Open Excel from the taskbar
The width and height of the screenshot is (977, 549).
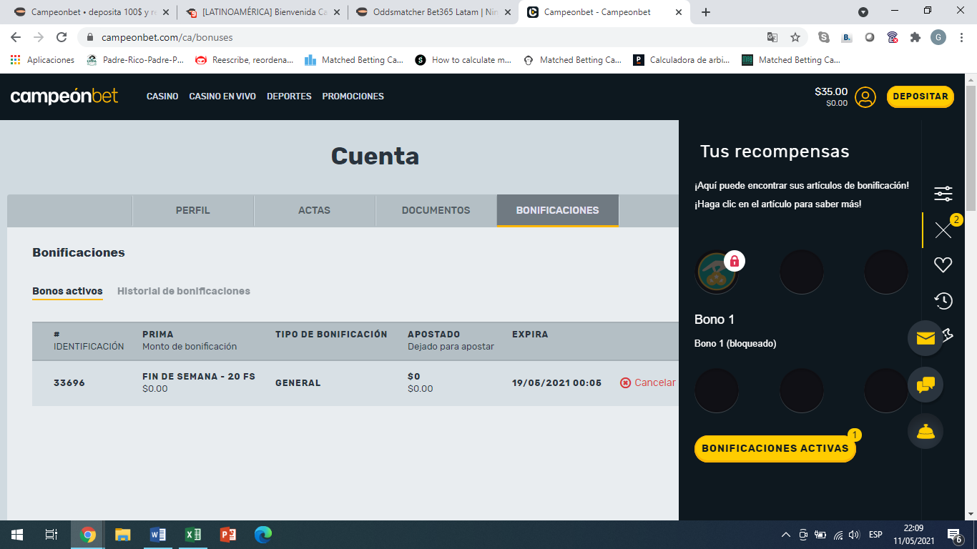[193, 535]
